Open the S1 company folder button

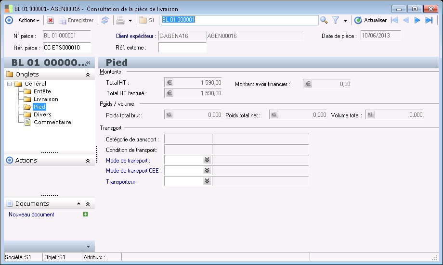tap(147, 20)
